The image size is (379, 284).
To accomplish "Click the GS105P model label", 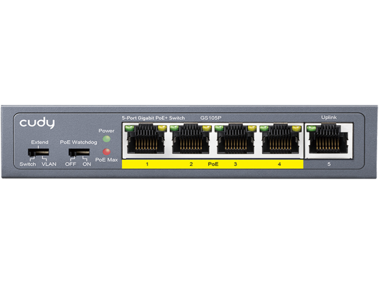I will coord(211,118).
